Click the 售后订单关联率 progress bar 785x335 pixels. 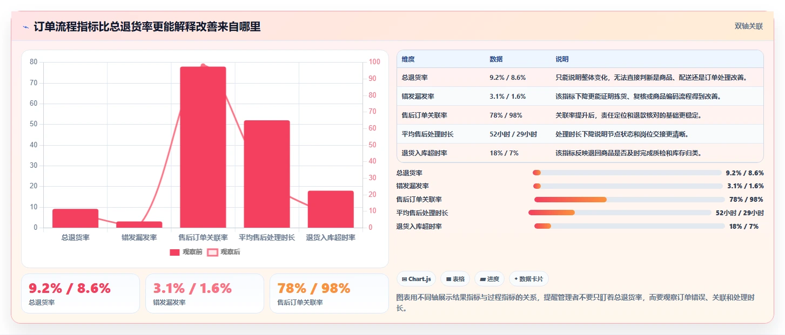coord(629,200)
